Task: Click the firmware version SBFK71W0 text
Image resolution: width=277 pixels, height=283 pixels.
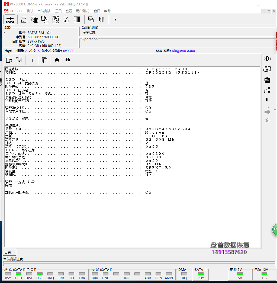Action: (36, 41)
